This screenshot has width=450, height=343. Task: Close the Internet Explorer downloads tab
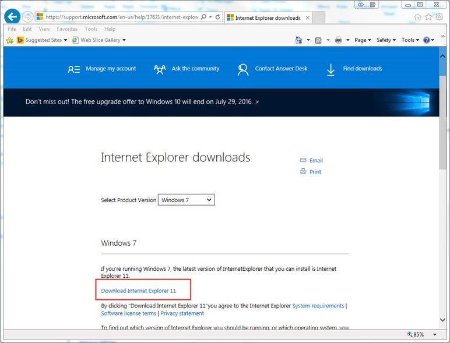[307, 18]
